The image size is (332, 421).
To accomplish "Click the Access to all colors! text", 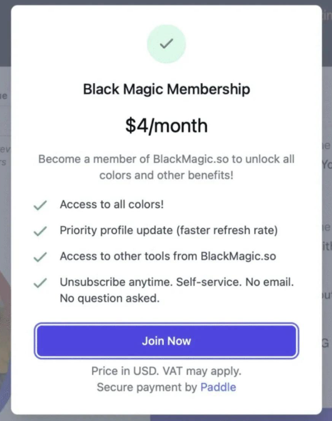I will 112,205.
